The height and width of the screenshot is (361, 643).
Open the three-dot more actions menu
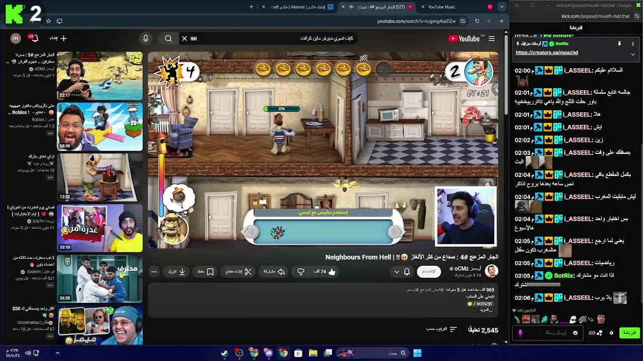(154, 272)
